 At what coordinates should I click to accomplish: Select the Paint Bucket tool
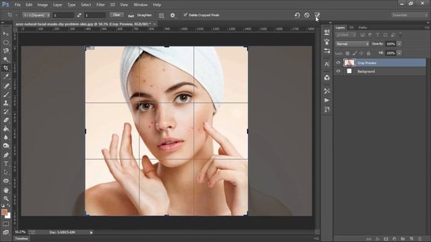pyautogui.click(x=6, y=128)
